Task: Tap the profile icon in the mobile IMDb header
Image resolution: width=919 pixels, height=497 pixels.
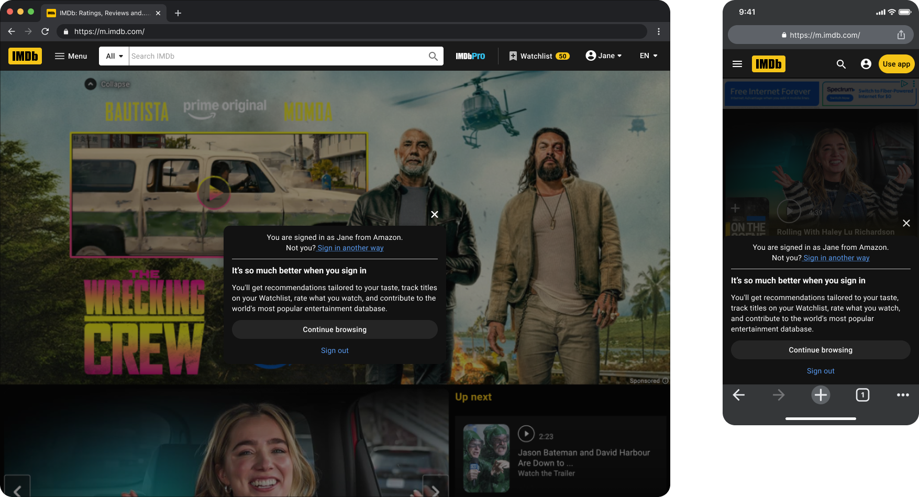Action: (x=865, y=64)
